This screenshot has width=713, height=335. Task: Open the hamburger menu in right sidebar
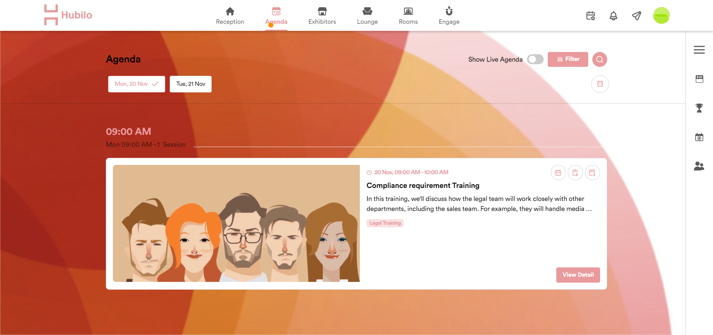(x=699, y=50)
